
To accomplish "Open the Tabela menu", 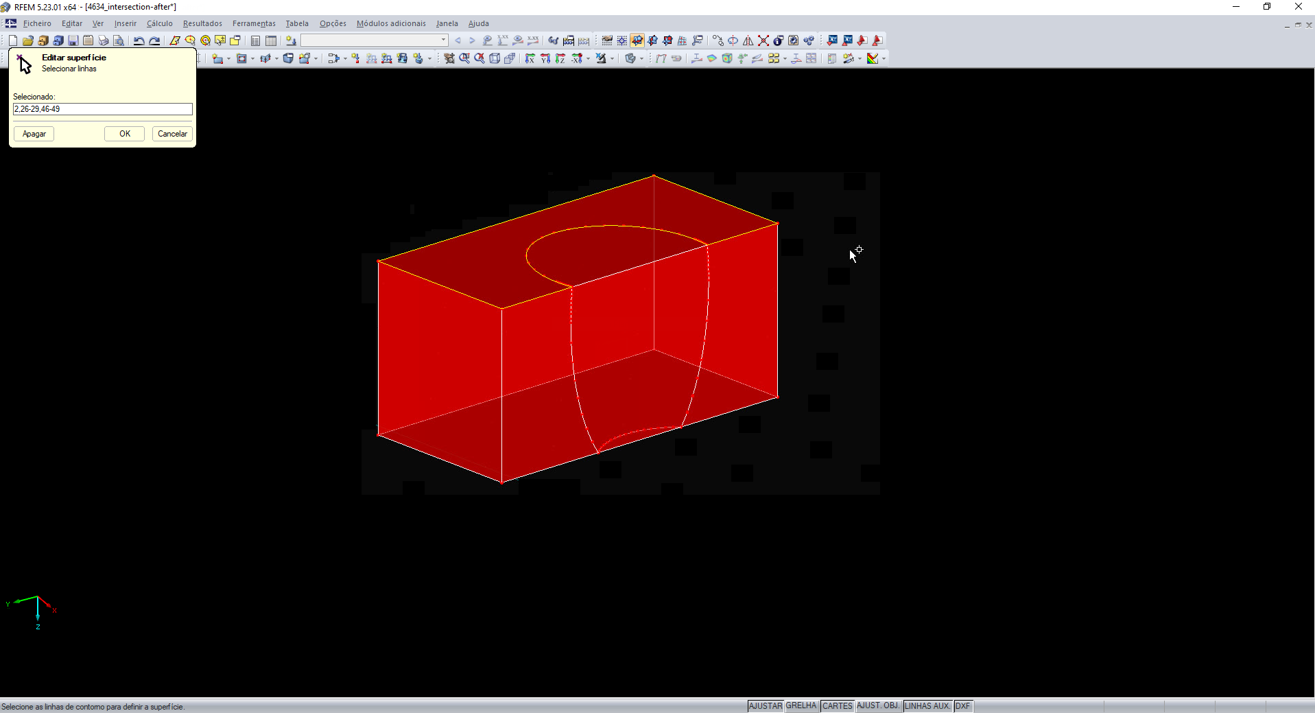I will click(x=297, y=23).
